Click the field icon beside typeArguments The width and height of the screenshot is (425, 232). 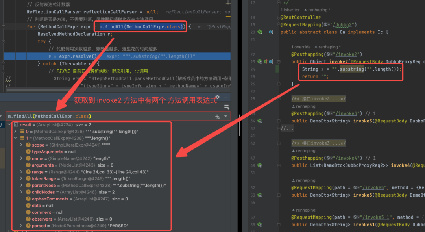pyautogui.click(x=28, y=152)
